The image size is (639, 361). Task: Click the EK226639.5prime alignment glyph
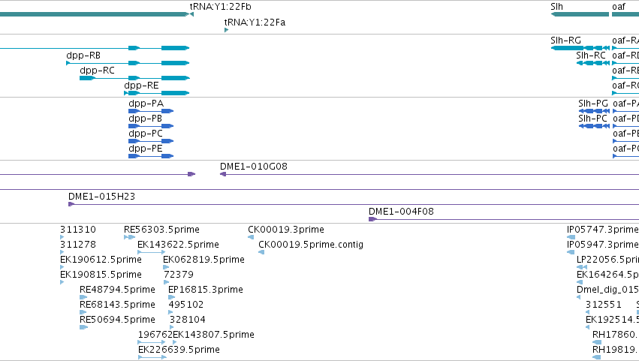152,358
